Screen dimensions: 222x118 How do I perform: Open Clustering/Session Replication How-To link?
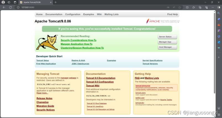coord(82,48)
